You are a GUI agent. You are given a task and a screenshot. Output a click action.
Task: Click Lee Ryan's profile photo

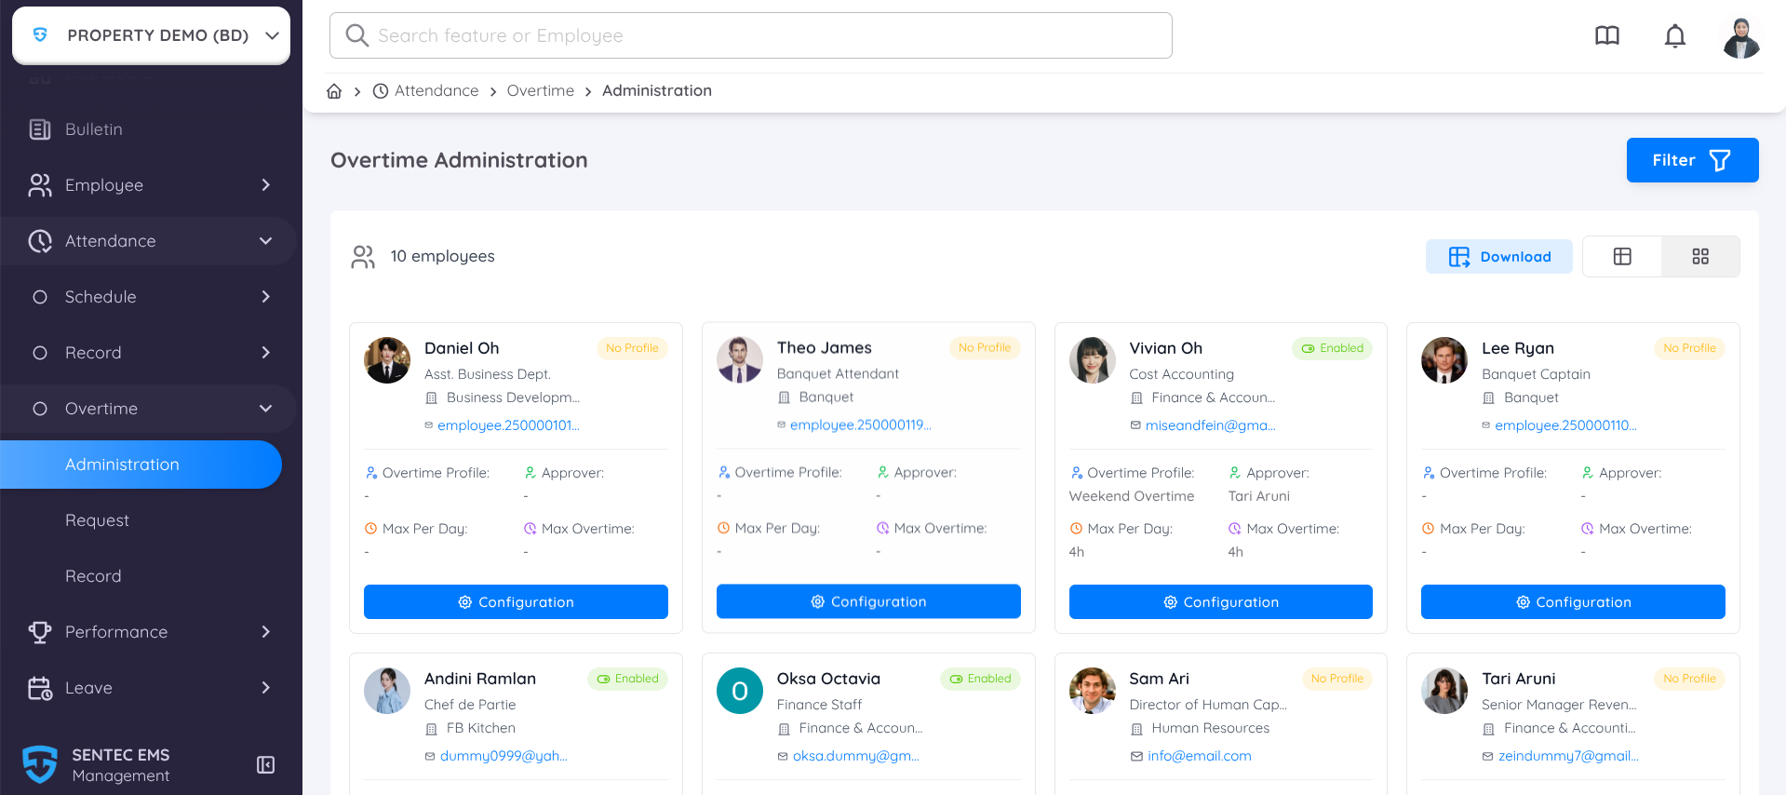(1444, 360)
